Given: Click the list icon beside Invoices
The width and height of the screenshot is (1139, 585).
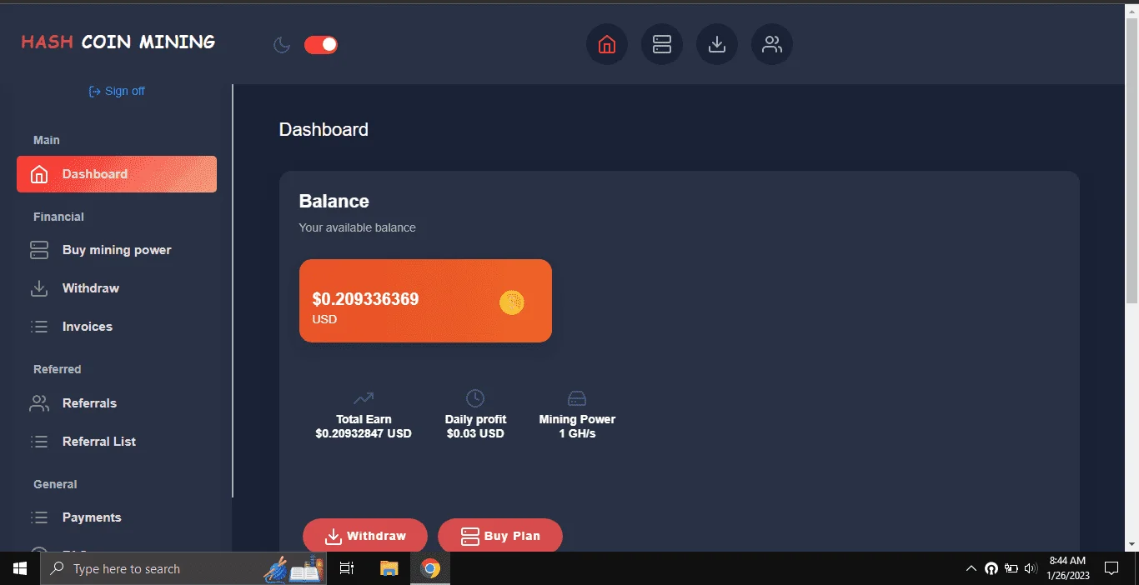Looking at the screenshot, I should [39, 327].
